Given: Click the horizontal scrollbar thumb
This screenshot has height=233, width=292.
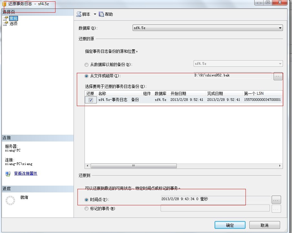Looking at the screenshot, I should point(134,166).
